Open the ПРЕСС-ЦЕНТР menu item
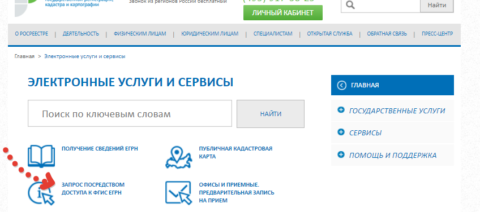480x212 pixels. [437, 34]
